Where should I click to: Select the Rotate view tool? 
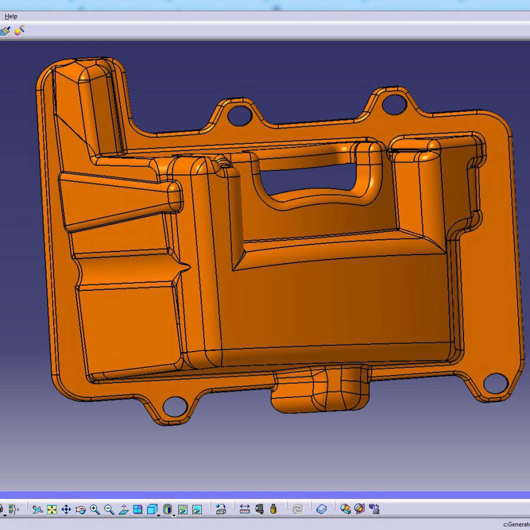coord(81,509)
